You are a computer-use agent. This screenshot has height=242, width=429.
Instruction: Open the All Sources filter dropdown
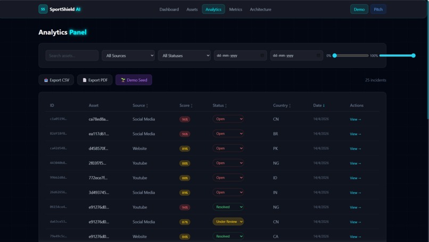[128, 55]
